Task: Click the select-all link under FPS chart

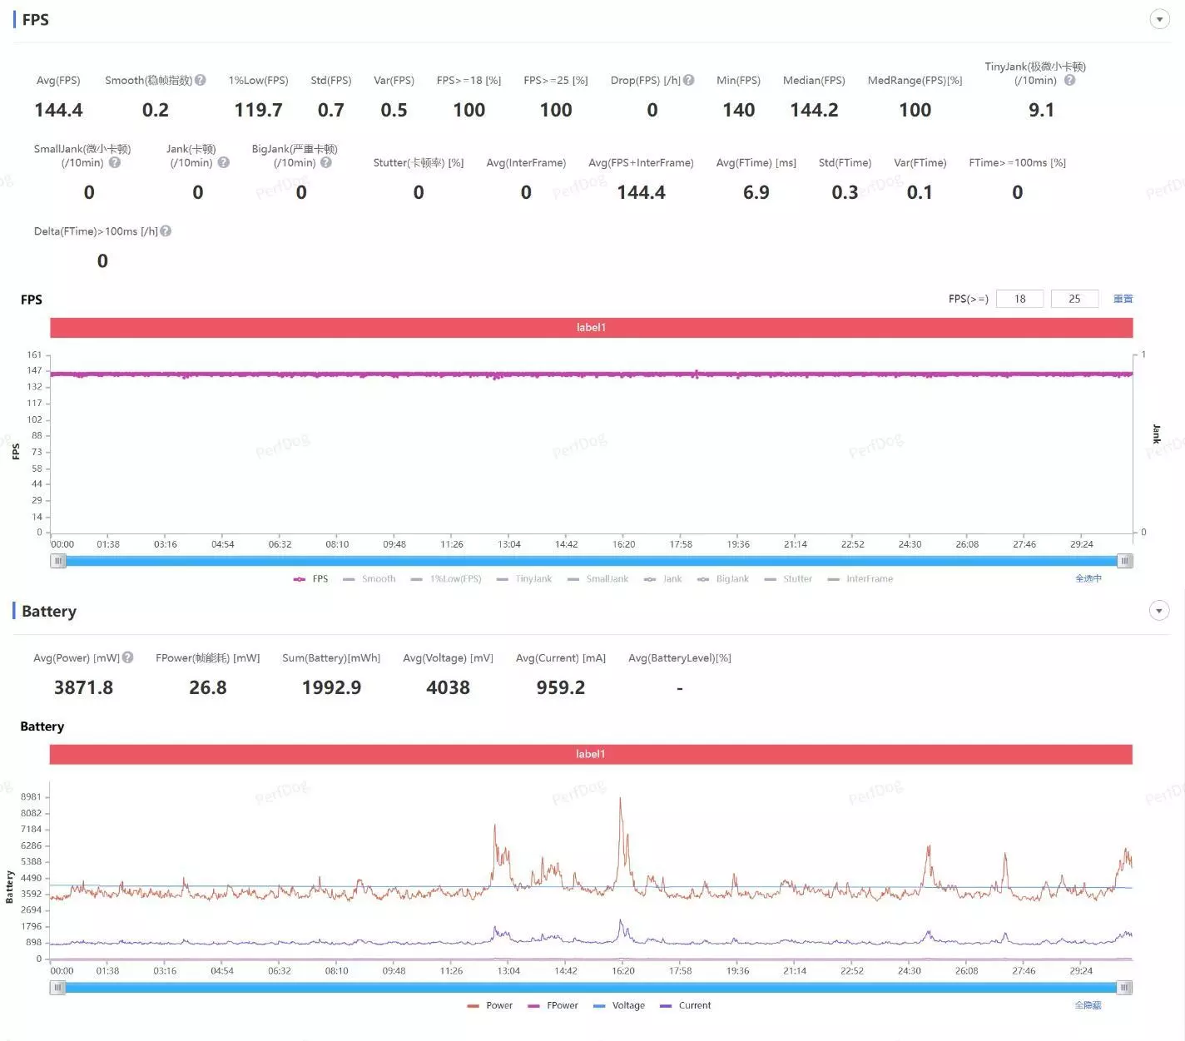Action: click(1088, 578)
